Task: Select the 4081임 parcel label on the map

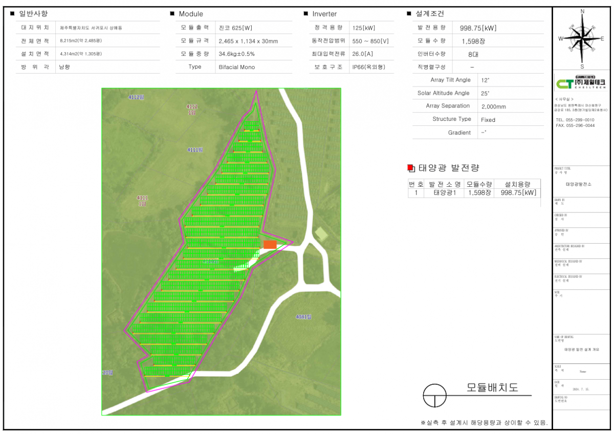Action: pos(303,317)
